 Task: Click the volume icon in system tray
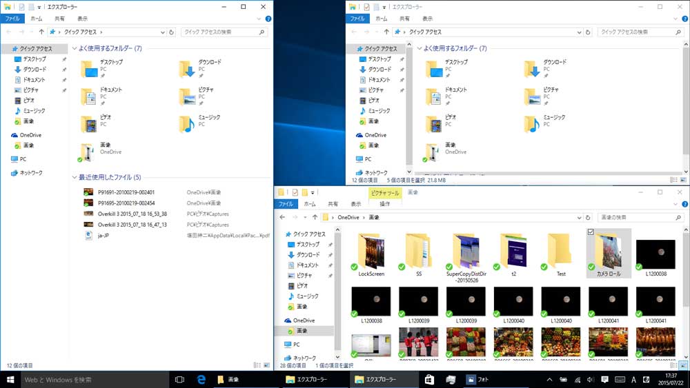point(591,380)
